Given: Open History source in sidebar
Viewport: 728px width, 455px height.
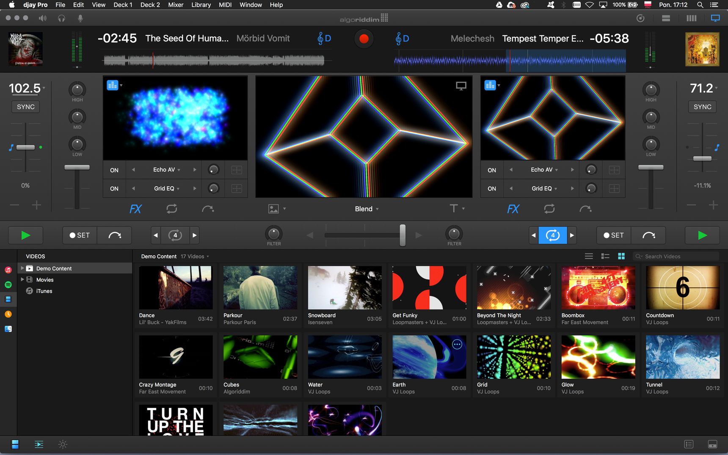Looking at the screenshot, I should click(x=8, y=314).
